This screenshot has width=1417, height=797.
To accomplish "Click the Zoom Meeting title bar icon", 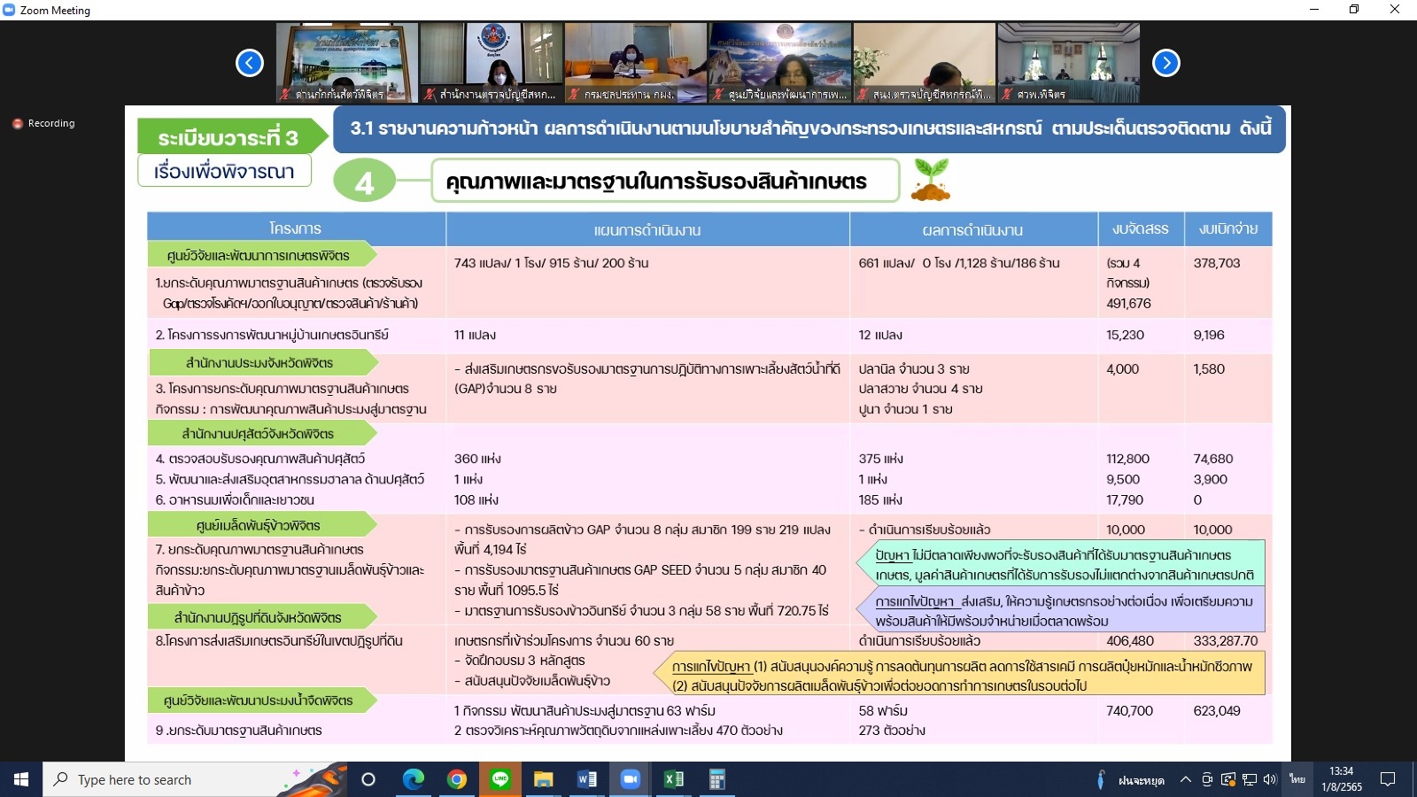I will (9, 10).
